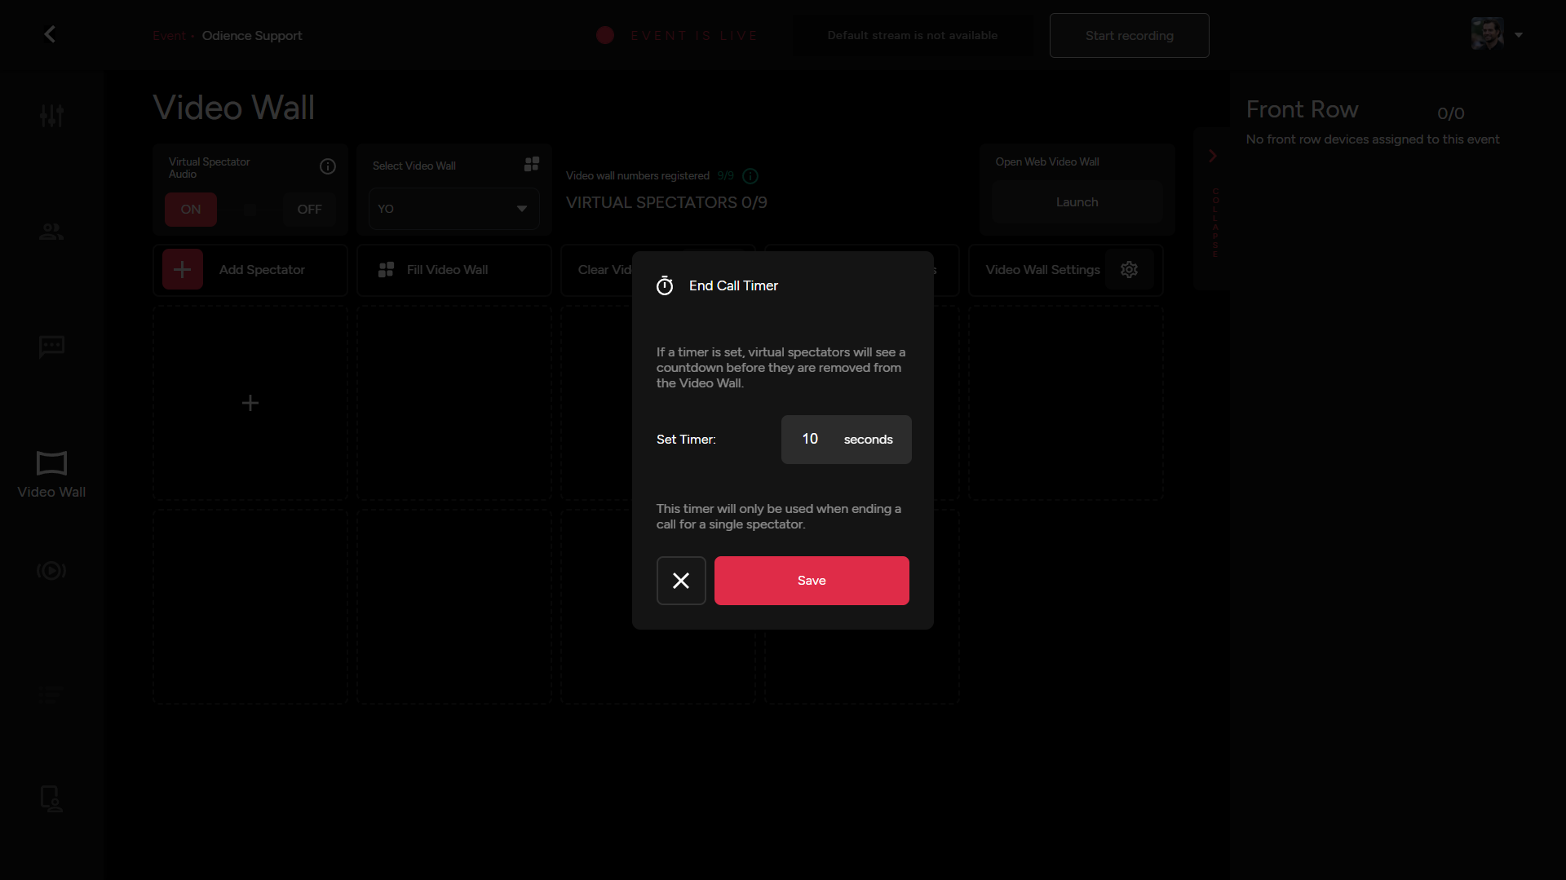
Task: Open the device user sidebar icon
Action: point(51,798)
